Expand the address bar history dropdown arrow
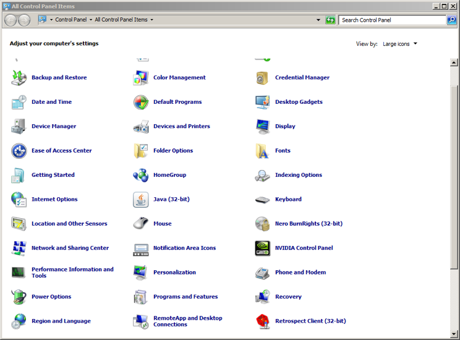Screen dimensions: 460x340 [x=318, y=20]
